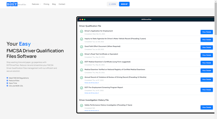View Details for Driver's Application for Employment

(x=207, y=32)
